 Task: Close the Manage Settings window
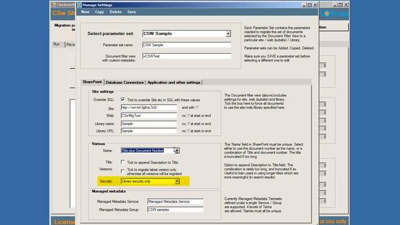click(315, 5)
